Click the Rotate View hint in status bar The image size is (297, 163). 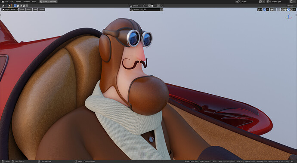[x=45, y=161]
